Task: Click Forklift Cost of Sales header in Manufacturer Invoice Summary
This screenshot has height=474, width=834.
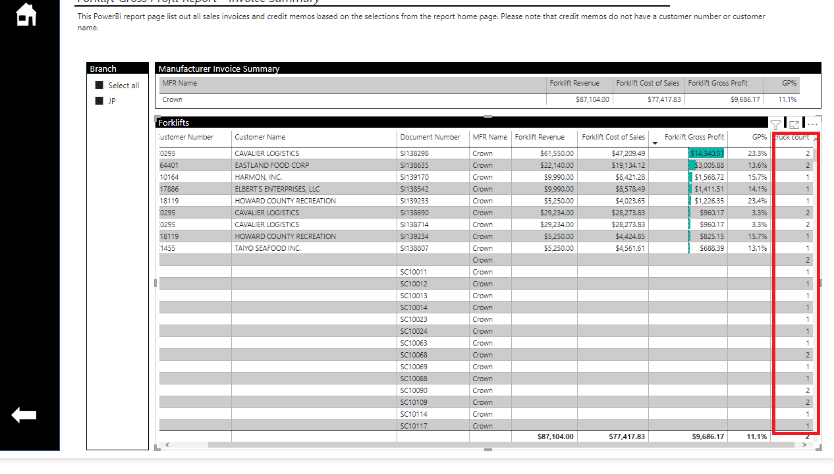Action: pos(648,83)
